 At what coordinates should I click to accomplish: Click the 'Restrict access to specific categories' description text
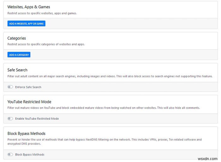(46, 44)
